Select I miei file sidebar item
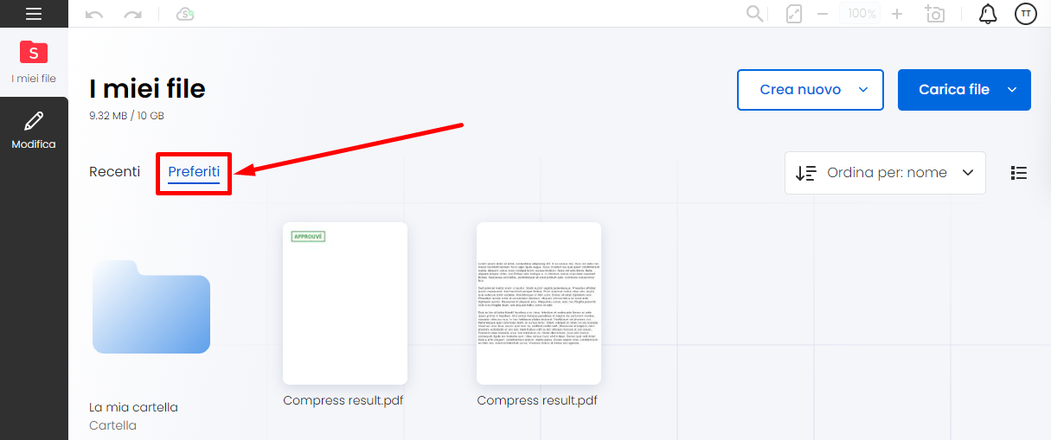The height and width of the screenshot is (440, 1051). (x=34, y=61)
